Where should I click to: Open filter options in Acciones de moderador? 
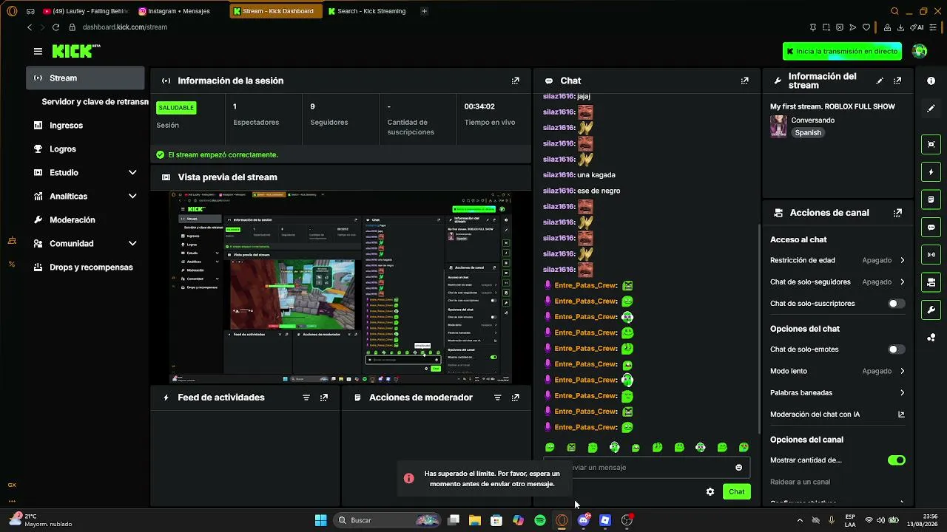click(x=497, y=398)
